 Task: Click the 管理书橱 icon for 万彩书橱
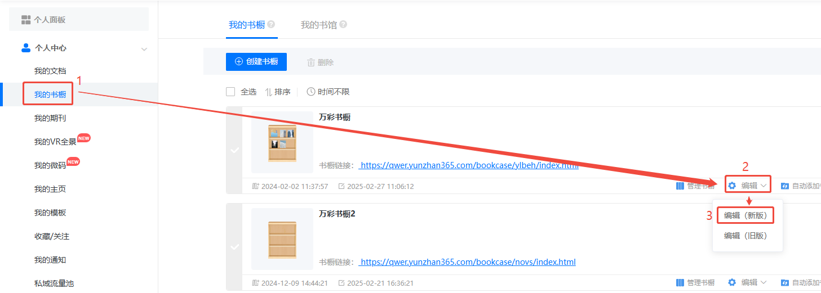[x=680, y=186]
